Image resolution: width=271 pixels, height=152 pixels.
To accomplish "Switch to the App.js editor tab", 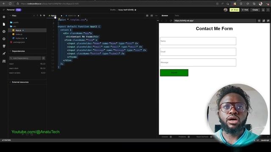I will [x=54, y=16].
